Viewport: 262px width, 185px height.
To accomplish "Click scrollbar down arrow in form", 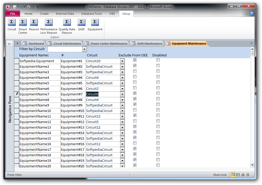I will tap(252, 165).
